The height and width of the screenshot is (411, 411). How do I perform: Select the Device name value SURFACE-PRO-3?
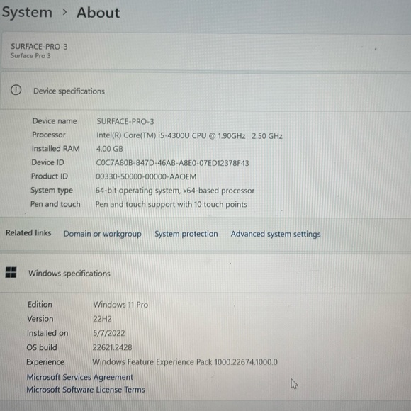click(125, 121)
